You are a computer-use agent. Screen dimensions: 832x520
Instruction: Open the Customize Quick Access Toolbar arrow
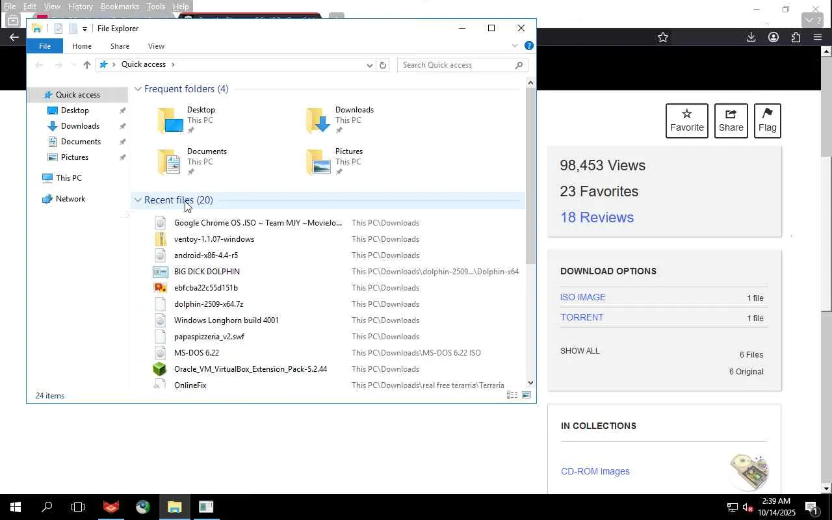[x=84, y=29]
